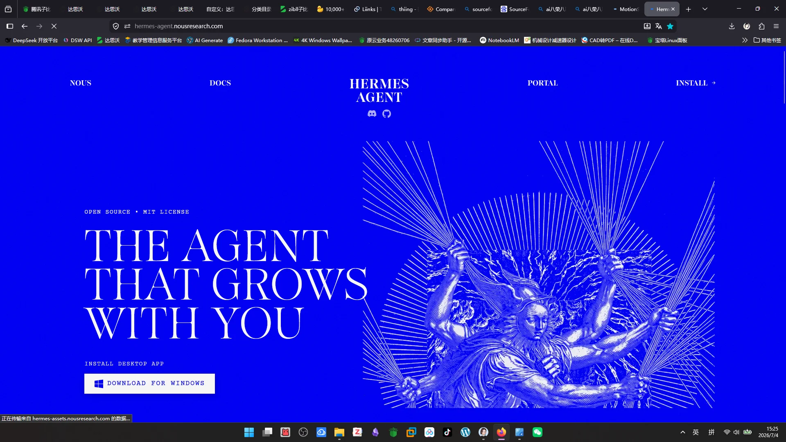Screen dimensions: 786x442
Task: Click the translate page icon
Action: click(658, 26)
